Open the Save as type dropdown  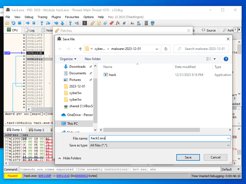[160, 145]
